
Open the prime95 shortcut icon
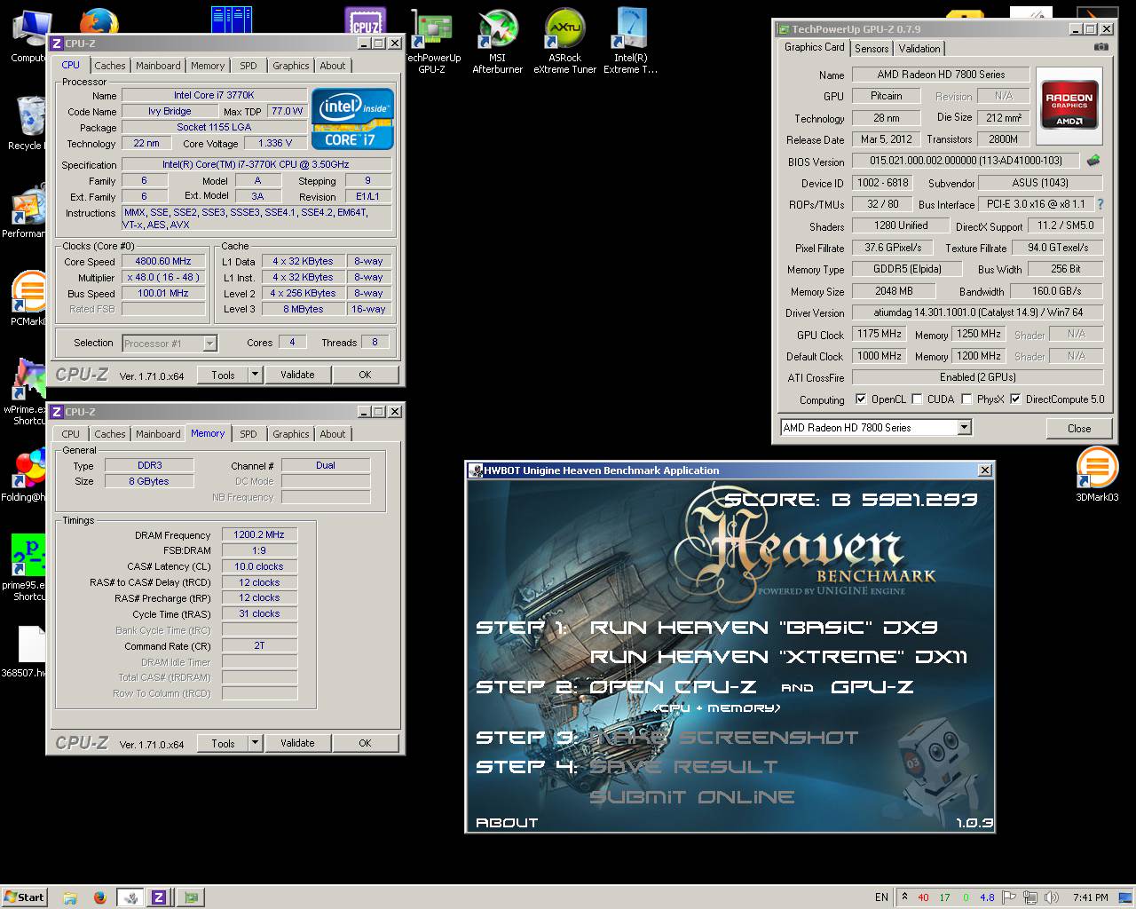[x=27, y=568]
